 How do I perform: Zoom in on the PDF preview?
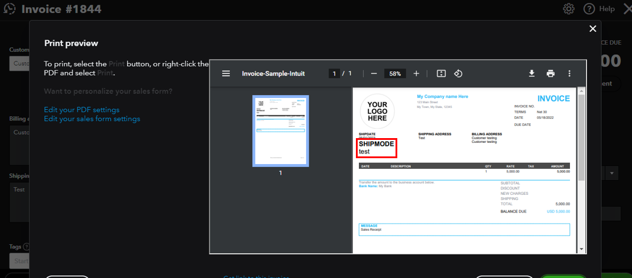(416, 74)
